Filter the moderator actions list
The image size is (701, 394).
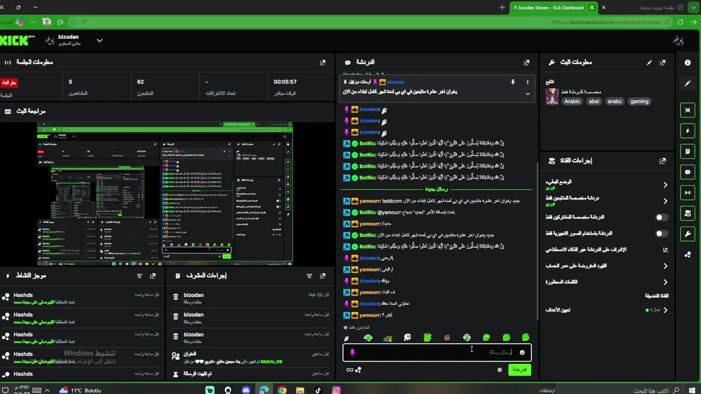tap(309, 276)
